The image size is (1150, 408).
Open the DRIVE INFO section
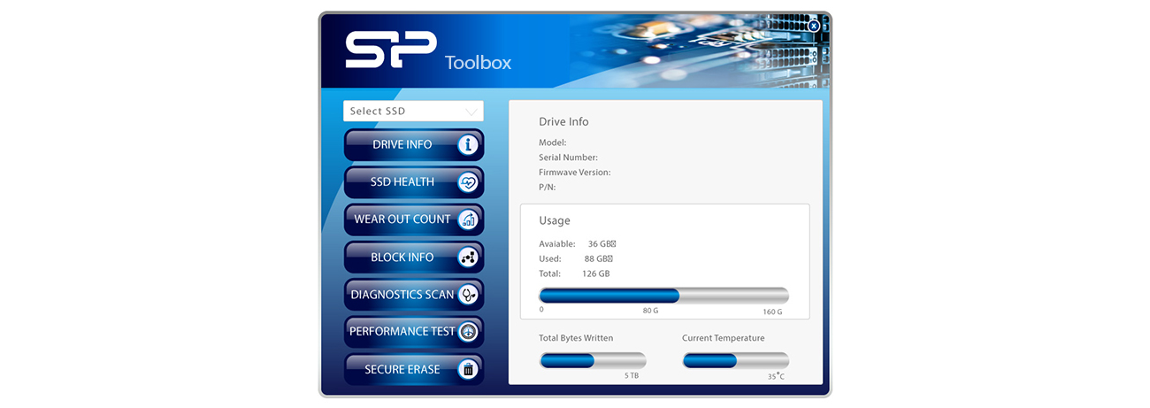[x=413, y=144]
